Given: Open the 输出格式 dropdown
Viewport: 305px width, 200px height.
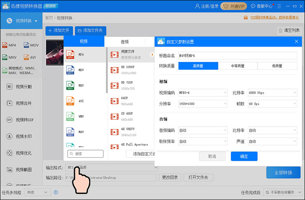Looking at the screenshot, I should click(112, 168).
